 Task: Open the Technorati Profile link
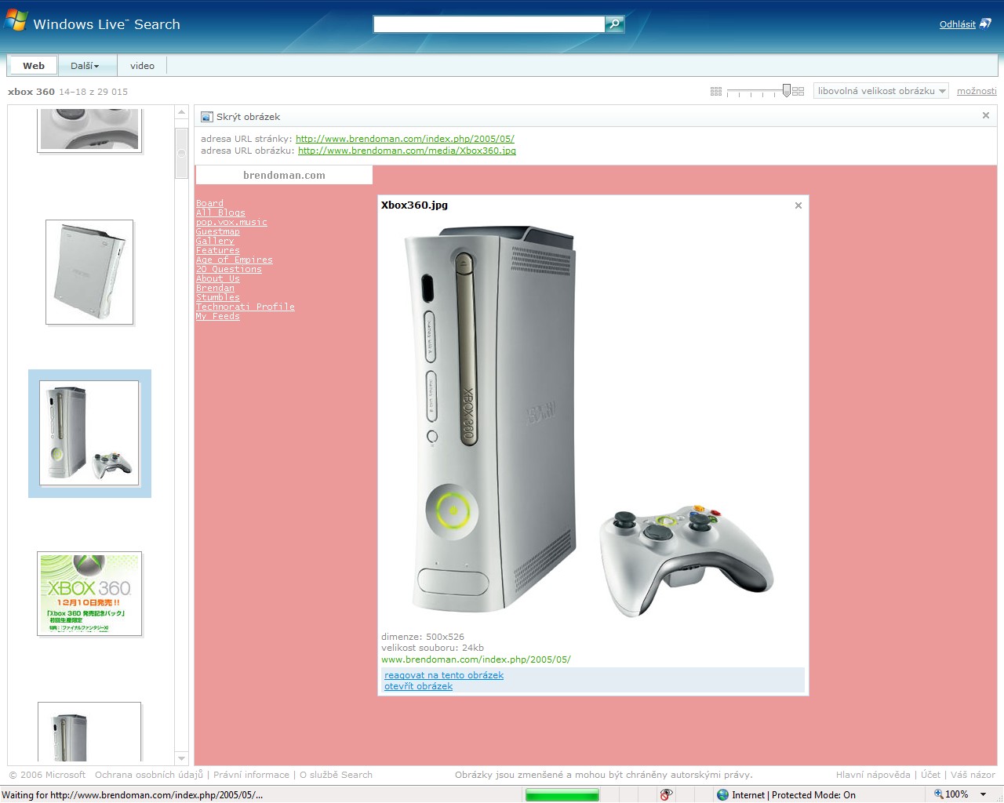246,307
